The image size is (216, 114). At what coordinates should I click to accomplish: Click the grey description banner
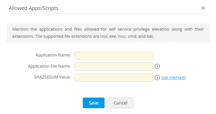[x=108, y=33]
